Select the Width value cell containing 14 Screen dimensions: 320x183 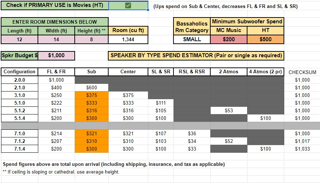tap(56, 39)
